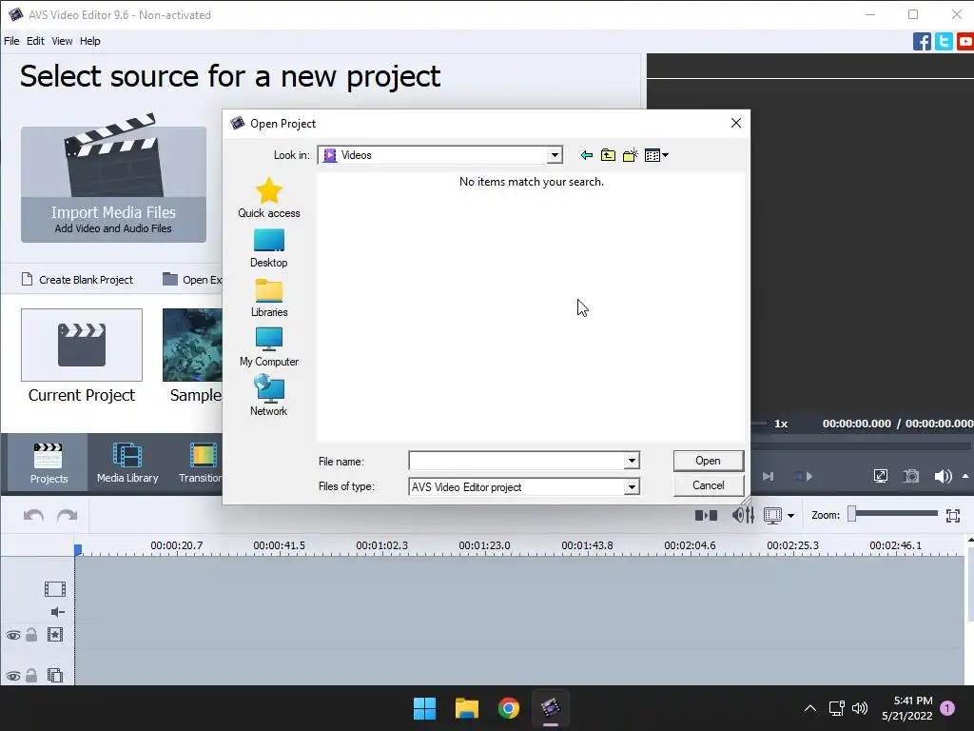
Task: Select Quick access in the places bar
Action: (x=269, y=198)
